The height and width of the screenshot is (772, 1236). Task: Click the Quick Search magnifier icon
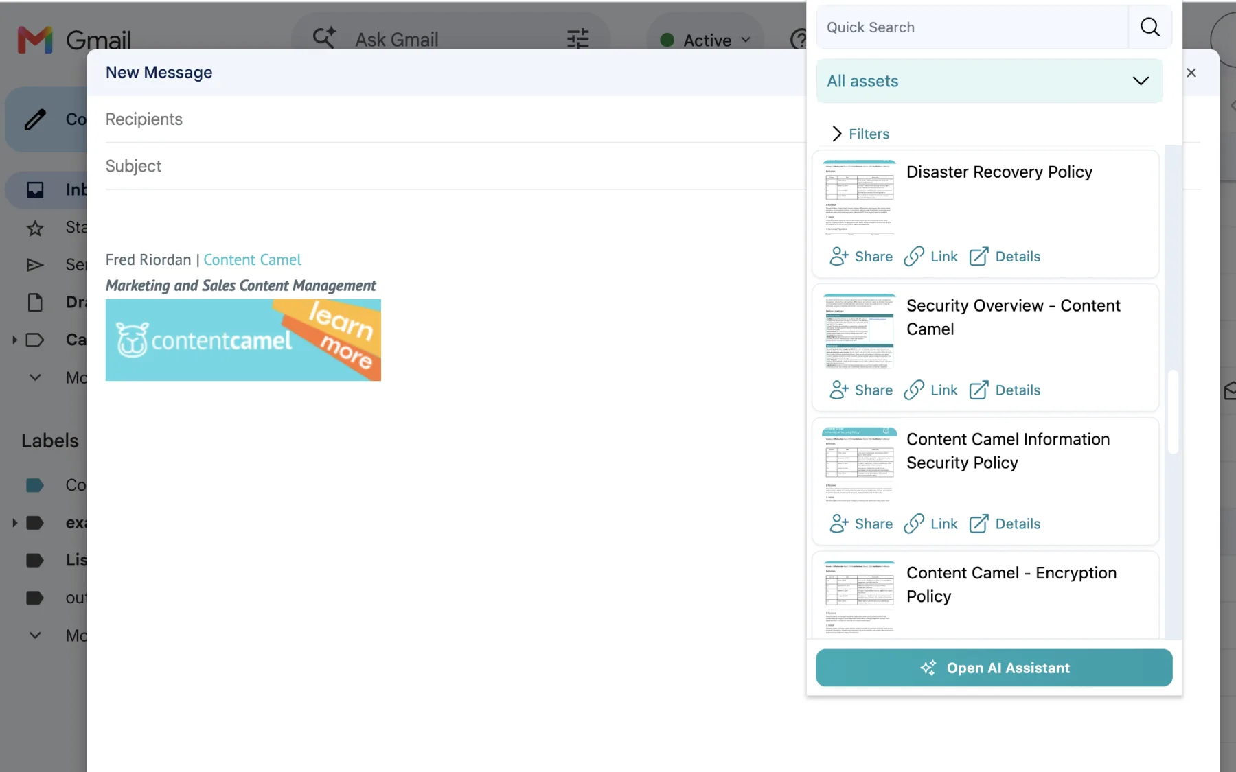coord(1149,27)
